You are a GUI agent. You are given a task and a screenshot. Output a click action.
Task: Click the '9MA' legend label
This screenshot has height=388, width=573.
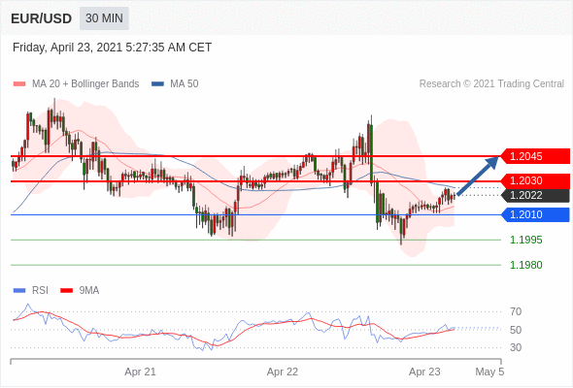click(89, 291)
